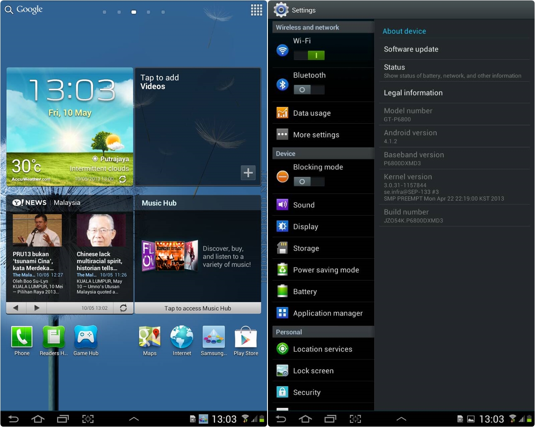Screen dimensions: 535x427
Task: Tap to access Music Hub
Action: [x=197, y=308]
